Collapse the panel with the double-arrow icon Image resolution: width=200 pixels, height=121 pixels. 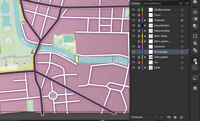click(181, 4)
